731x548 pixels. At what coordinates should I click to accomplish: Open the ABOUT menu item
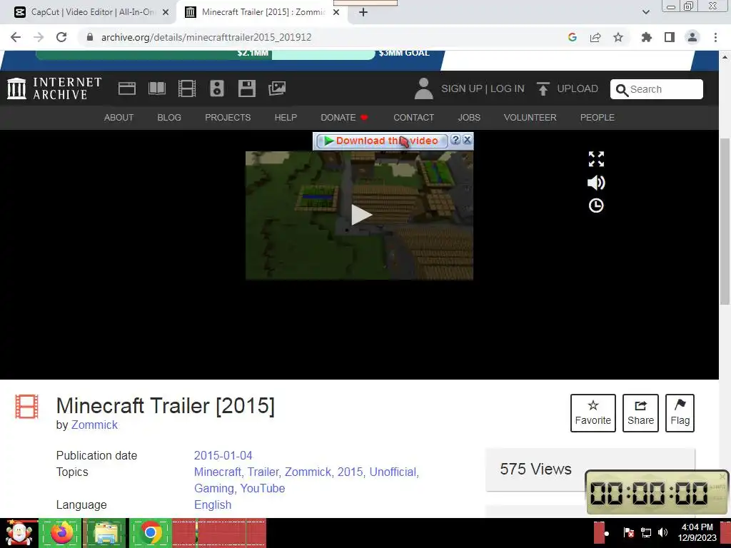[119, 118]
